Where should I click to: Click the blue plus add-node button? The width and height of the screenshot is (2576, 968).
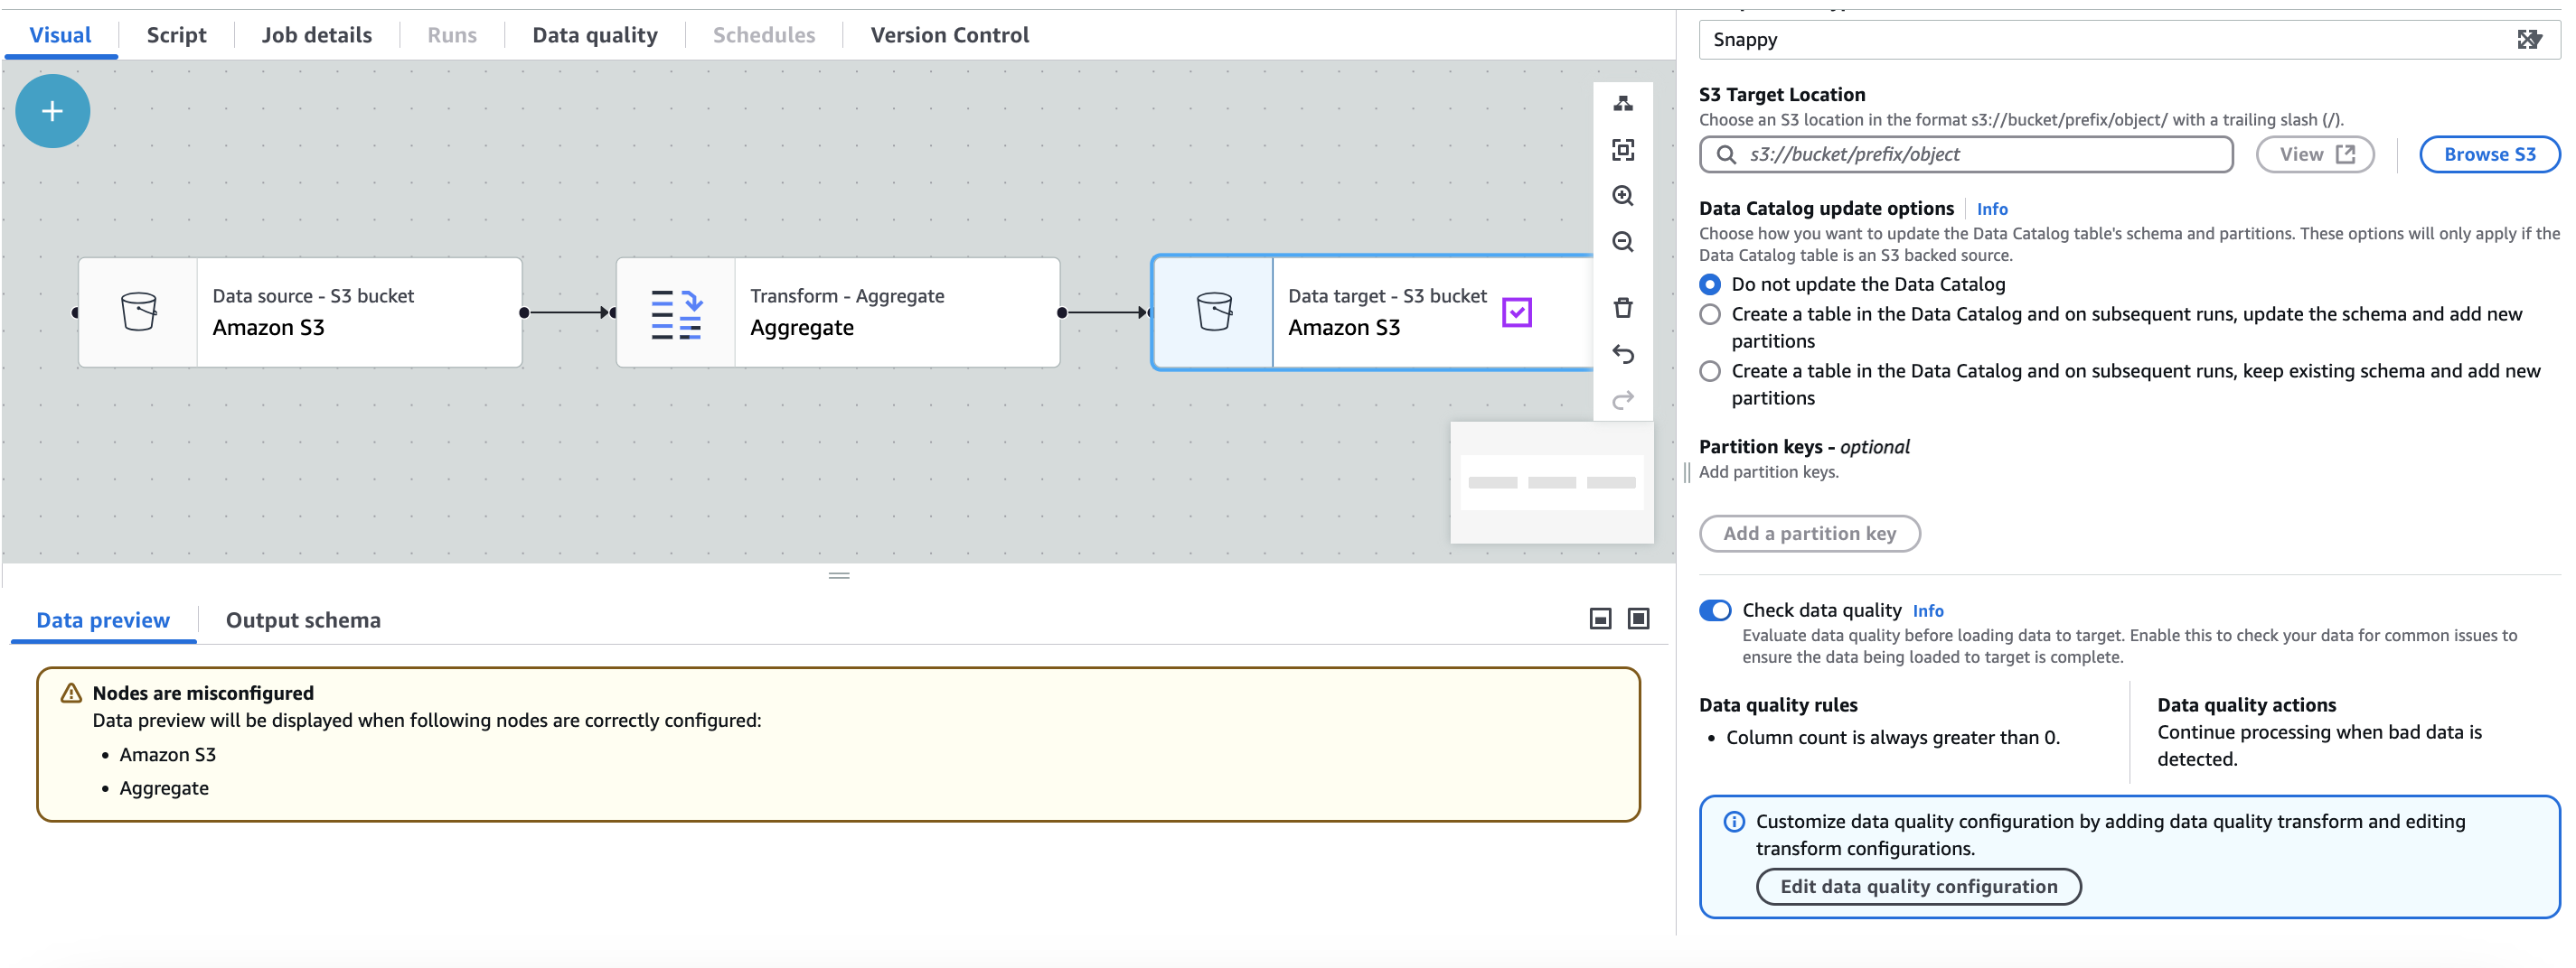[x=52, y=111]
